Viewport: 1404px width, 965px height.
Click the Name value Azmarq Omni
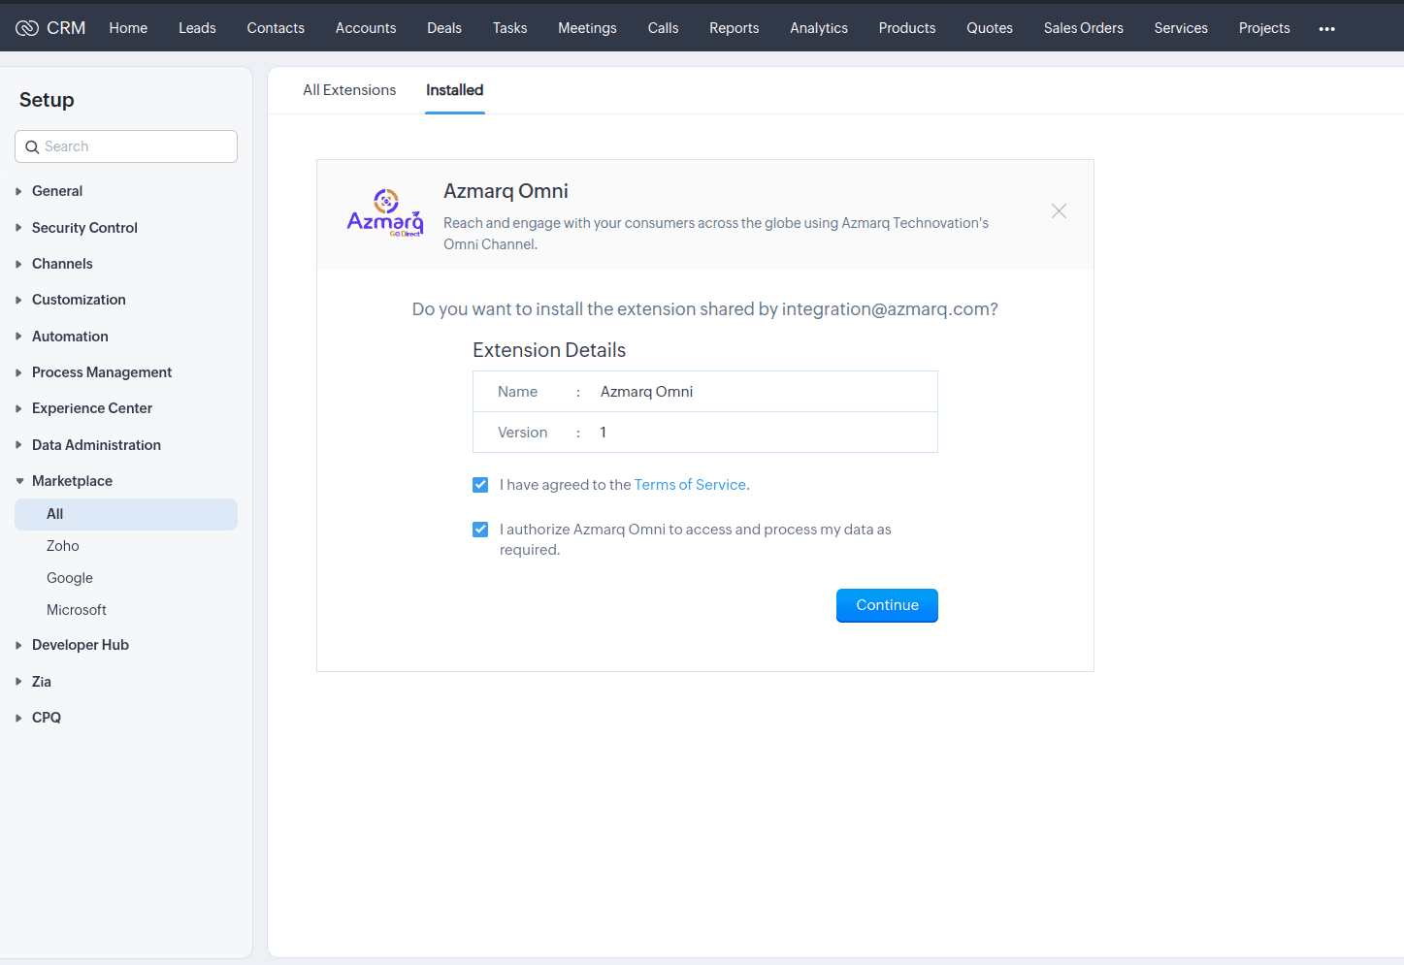click(646, 392)
